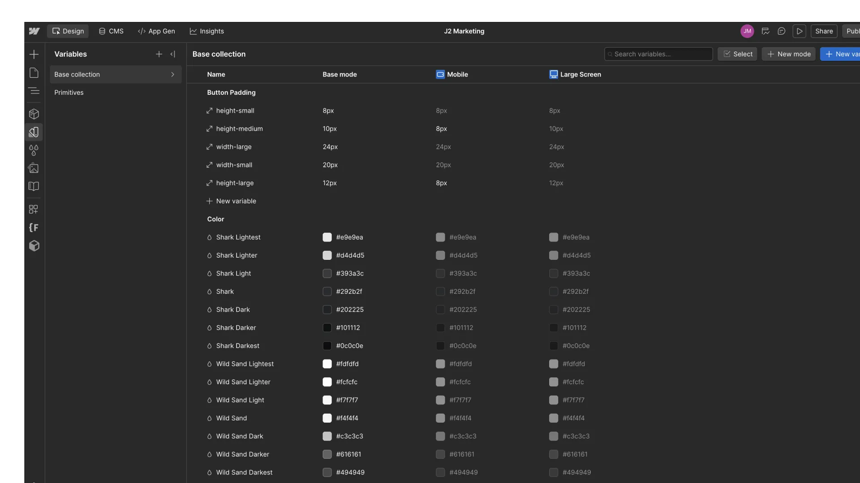
Task: Open the Insights tab
Action: (x=206, y=31)
